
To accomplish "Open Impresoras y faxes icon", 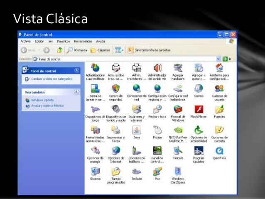I will [116, 130].
